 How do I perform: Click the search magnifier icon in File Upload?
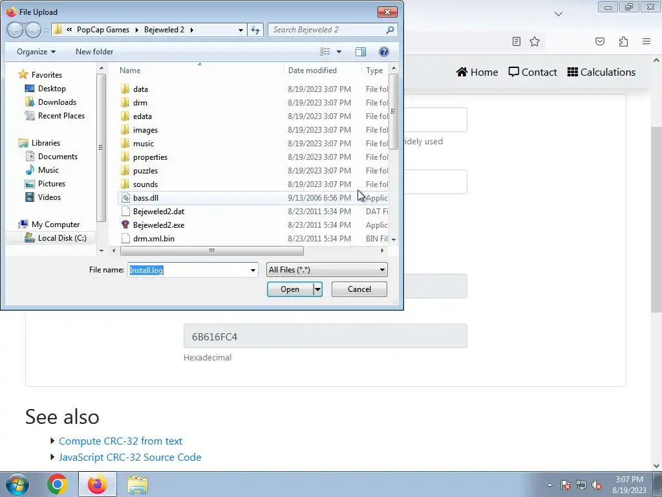390,30
